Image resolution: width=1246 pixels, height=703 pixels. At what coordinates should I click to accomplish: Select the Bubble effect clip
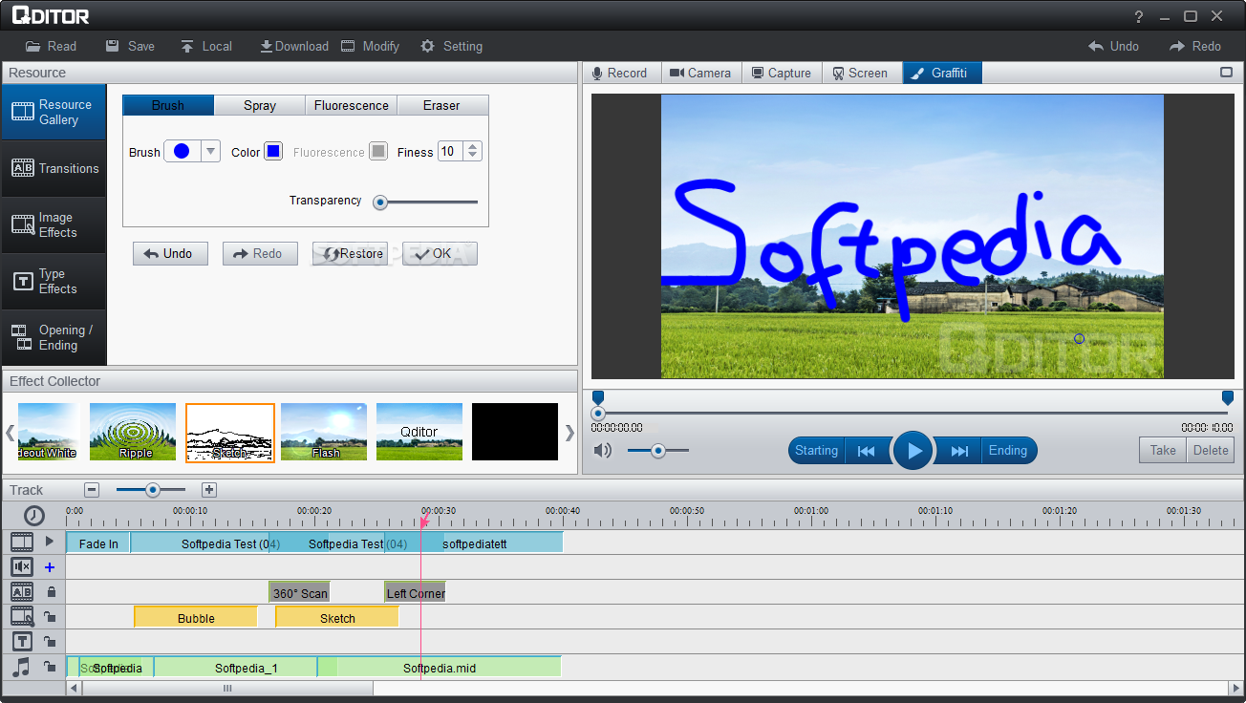[x=196, y=617]
